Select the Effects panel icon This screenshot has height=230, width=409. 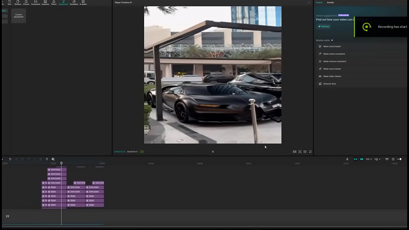26,3
